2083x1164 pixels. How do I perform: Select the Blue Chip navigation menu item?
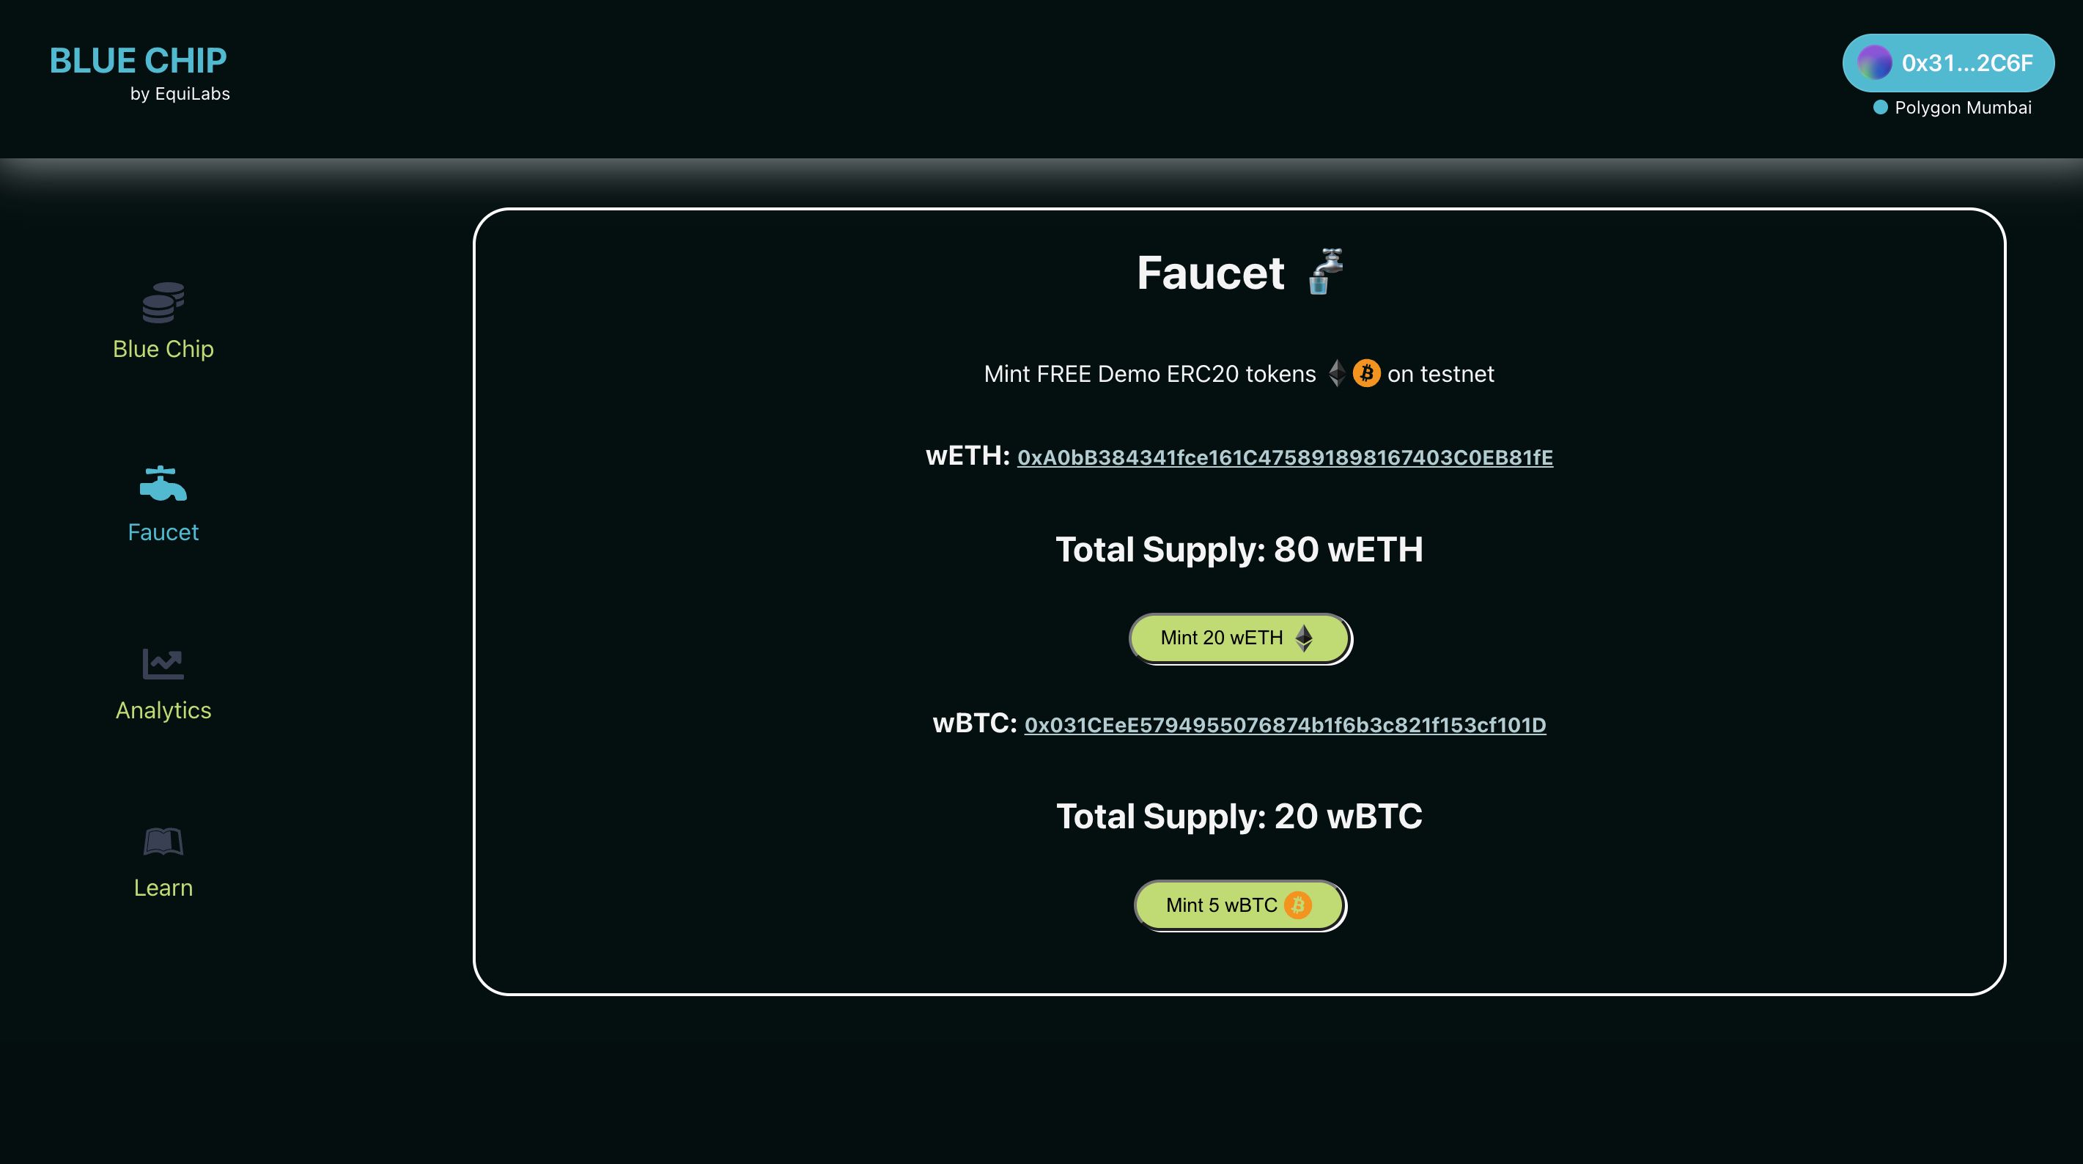click(x=162, y=319)
